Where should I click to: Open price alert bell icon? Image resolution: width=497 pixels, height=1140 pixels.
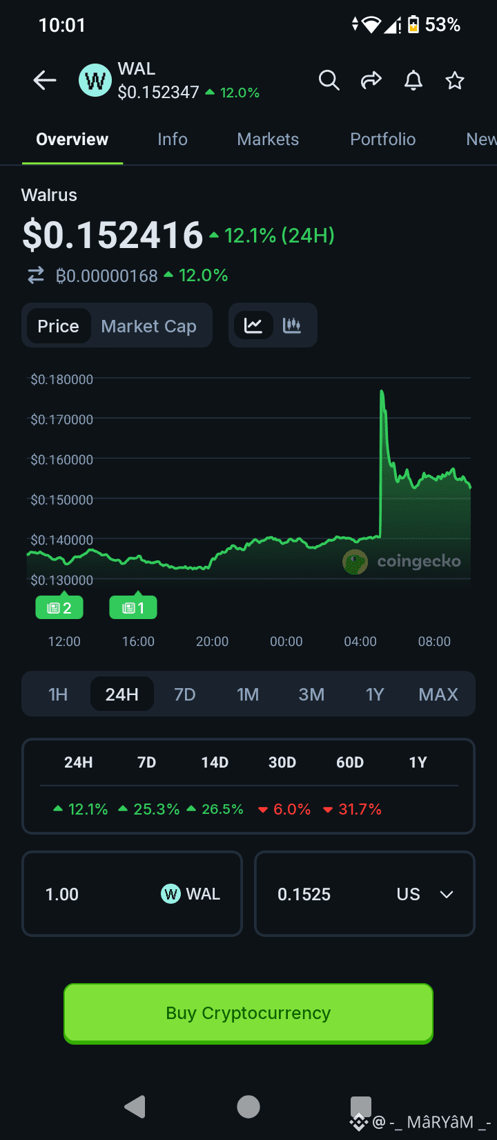[x=413, y=81]
